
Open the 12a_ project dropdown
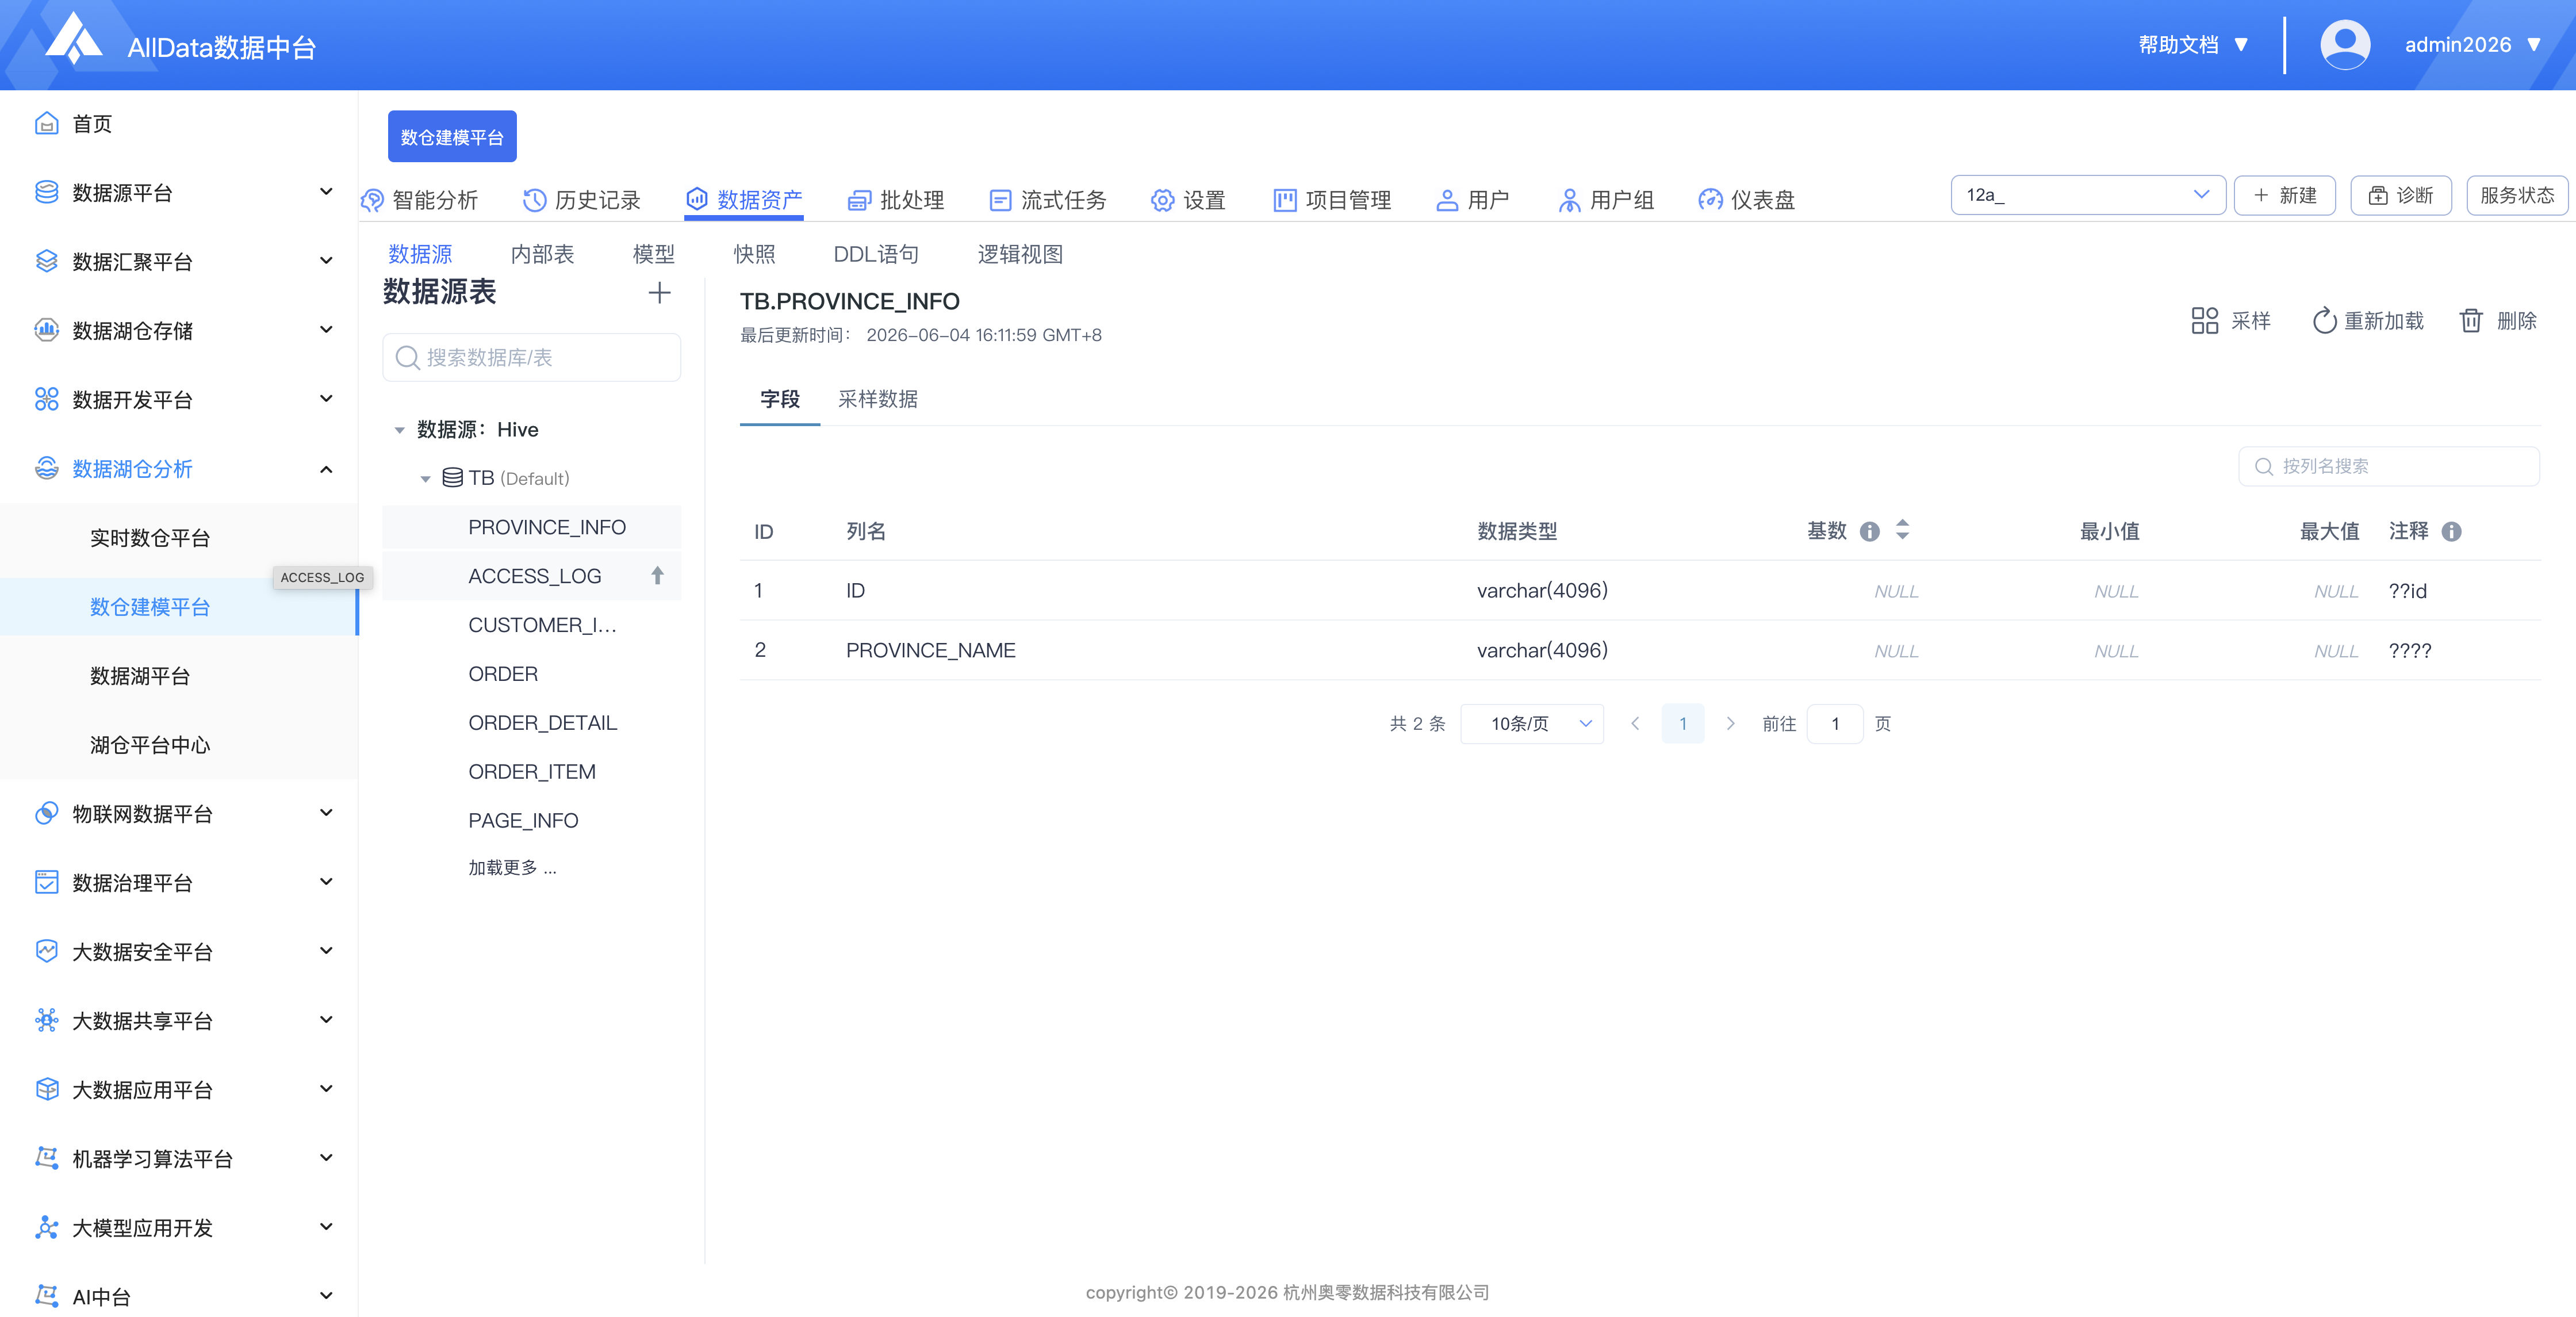(2087, 194)
